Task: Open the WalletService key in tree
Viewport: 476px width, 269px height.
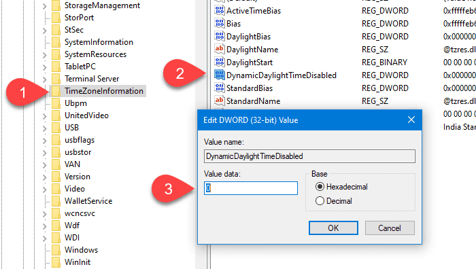Action: click(x=88, y=201)
